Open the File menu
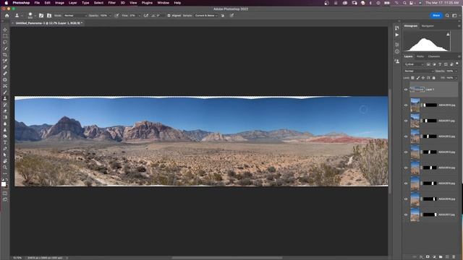The image size is (463, 260). 37,3
